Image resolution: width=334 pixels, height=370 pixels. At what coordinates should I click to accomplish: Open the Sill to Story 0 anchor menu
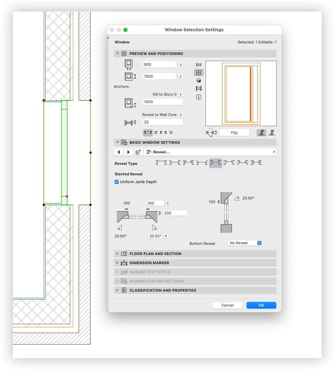[x=181, y=94]
